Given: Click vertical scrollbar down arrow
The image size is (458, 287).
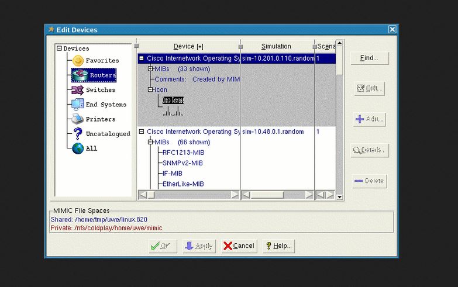Looking at the screenshot, I should 339,197.
